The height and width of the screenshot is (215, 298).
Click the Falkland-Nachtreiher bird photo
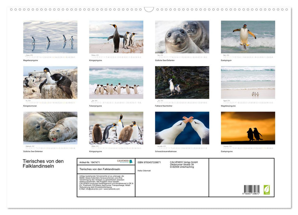click(x=181, y=83)
